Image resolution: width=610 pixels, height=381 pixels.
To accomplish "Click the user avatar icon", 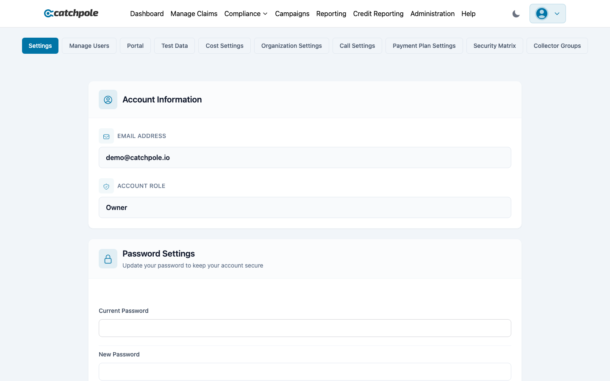I will [x=542, y=14].
